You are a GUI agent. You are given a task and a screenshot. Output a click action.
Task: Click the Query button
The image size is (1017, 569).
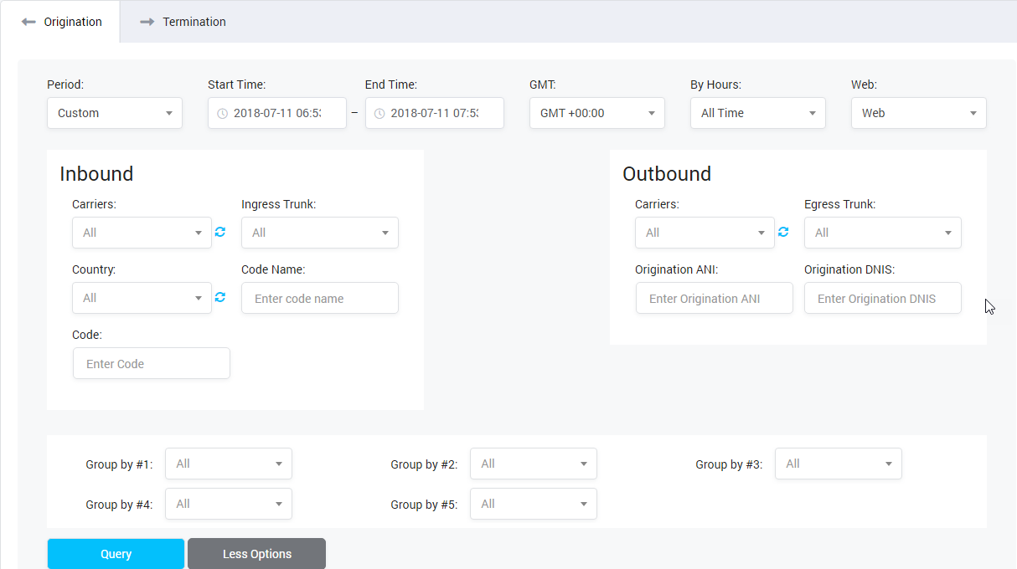pos(116,553)
